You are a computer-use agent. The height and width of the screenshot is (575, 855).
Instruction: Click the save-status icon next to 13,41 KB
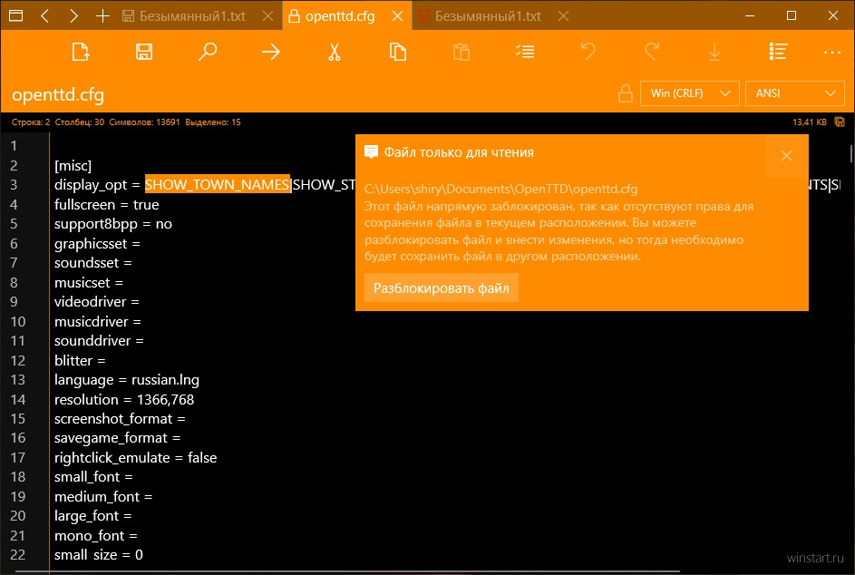coord(840,122)
